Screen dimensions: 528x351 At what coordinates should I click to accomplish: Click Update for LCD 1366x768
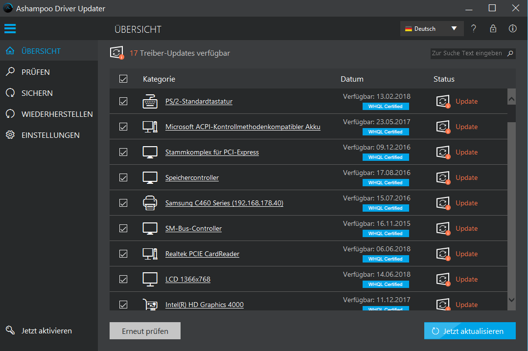[466, 279]
